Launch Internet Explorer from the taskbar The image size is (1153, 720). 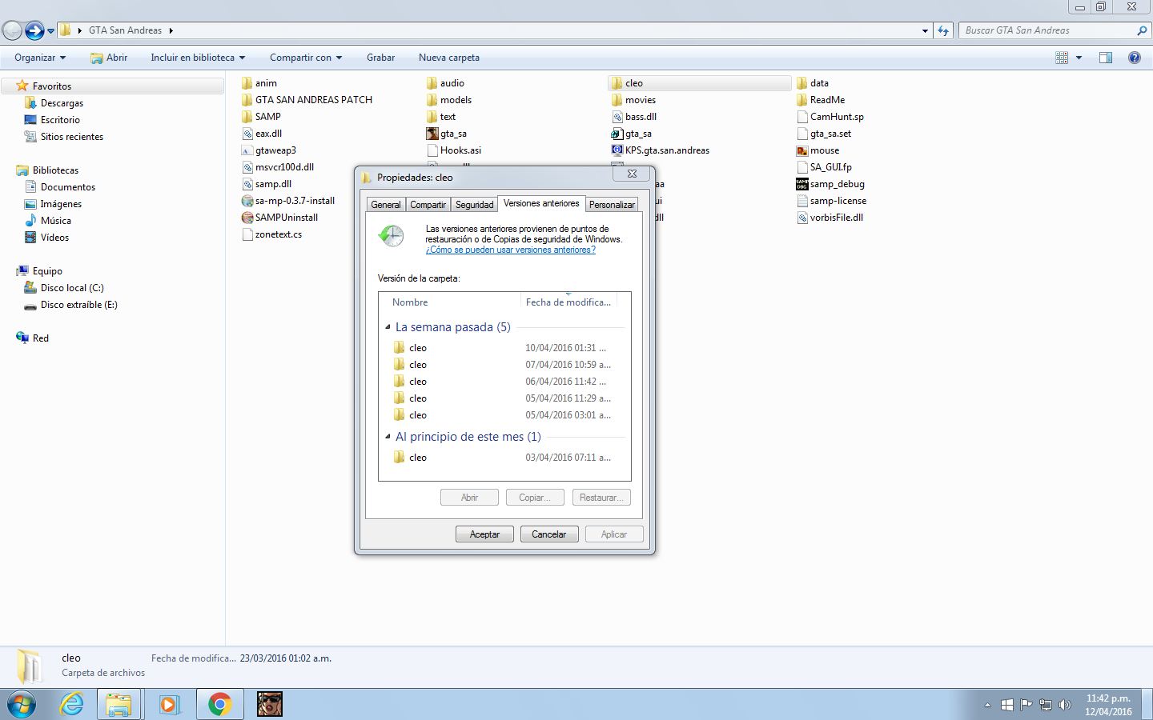(x=72, y=705)
